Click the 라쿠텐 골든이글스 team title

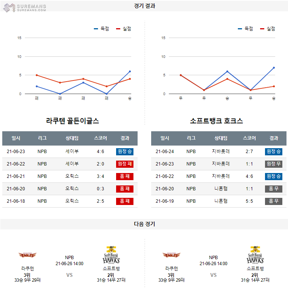pos(72,121)
